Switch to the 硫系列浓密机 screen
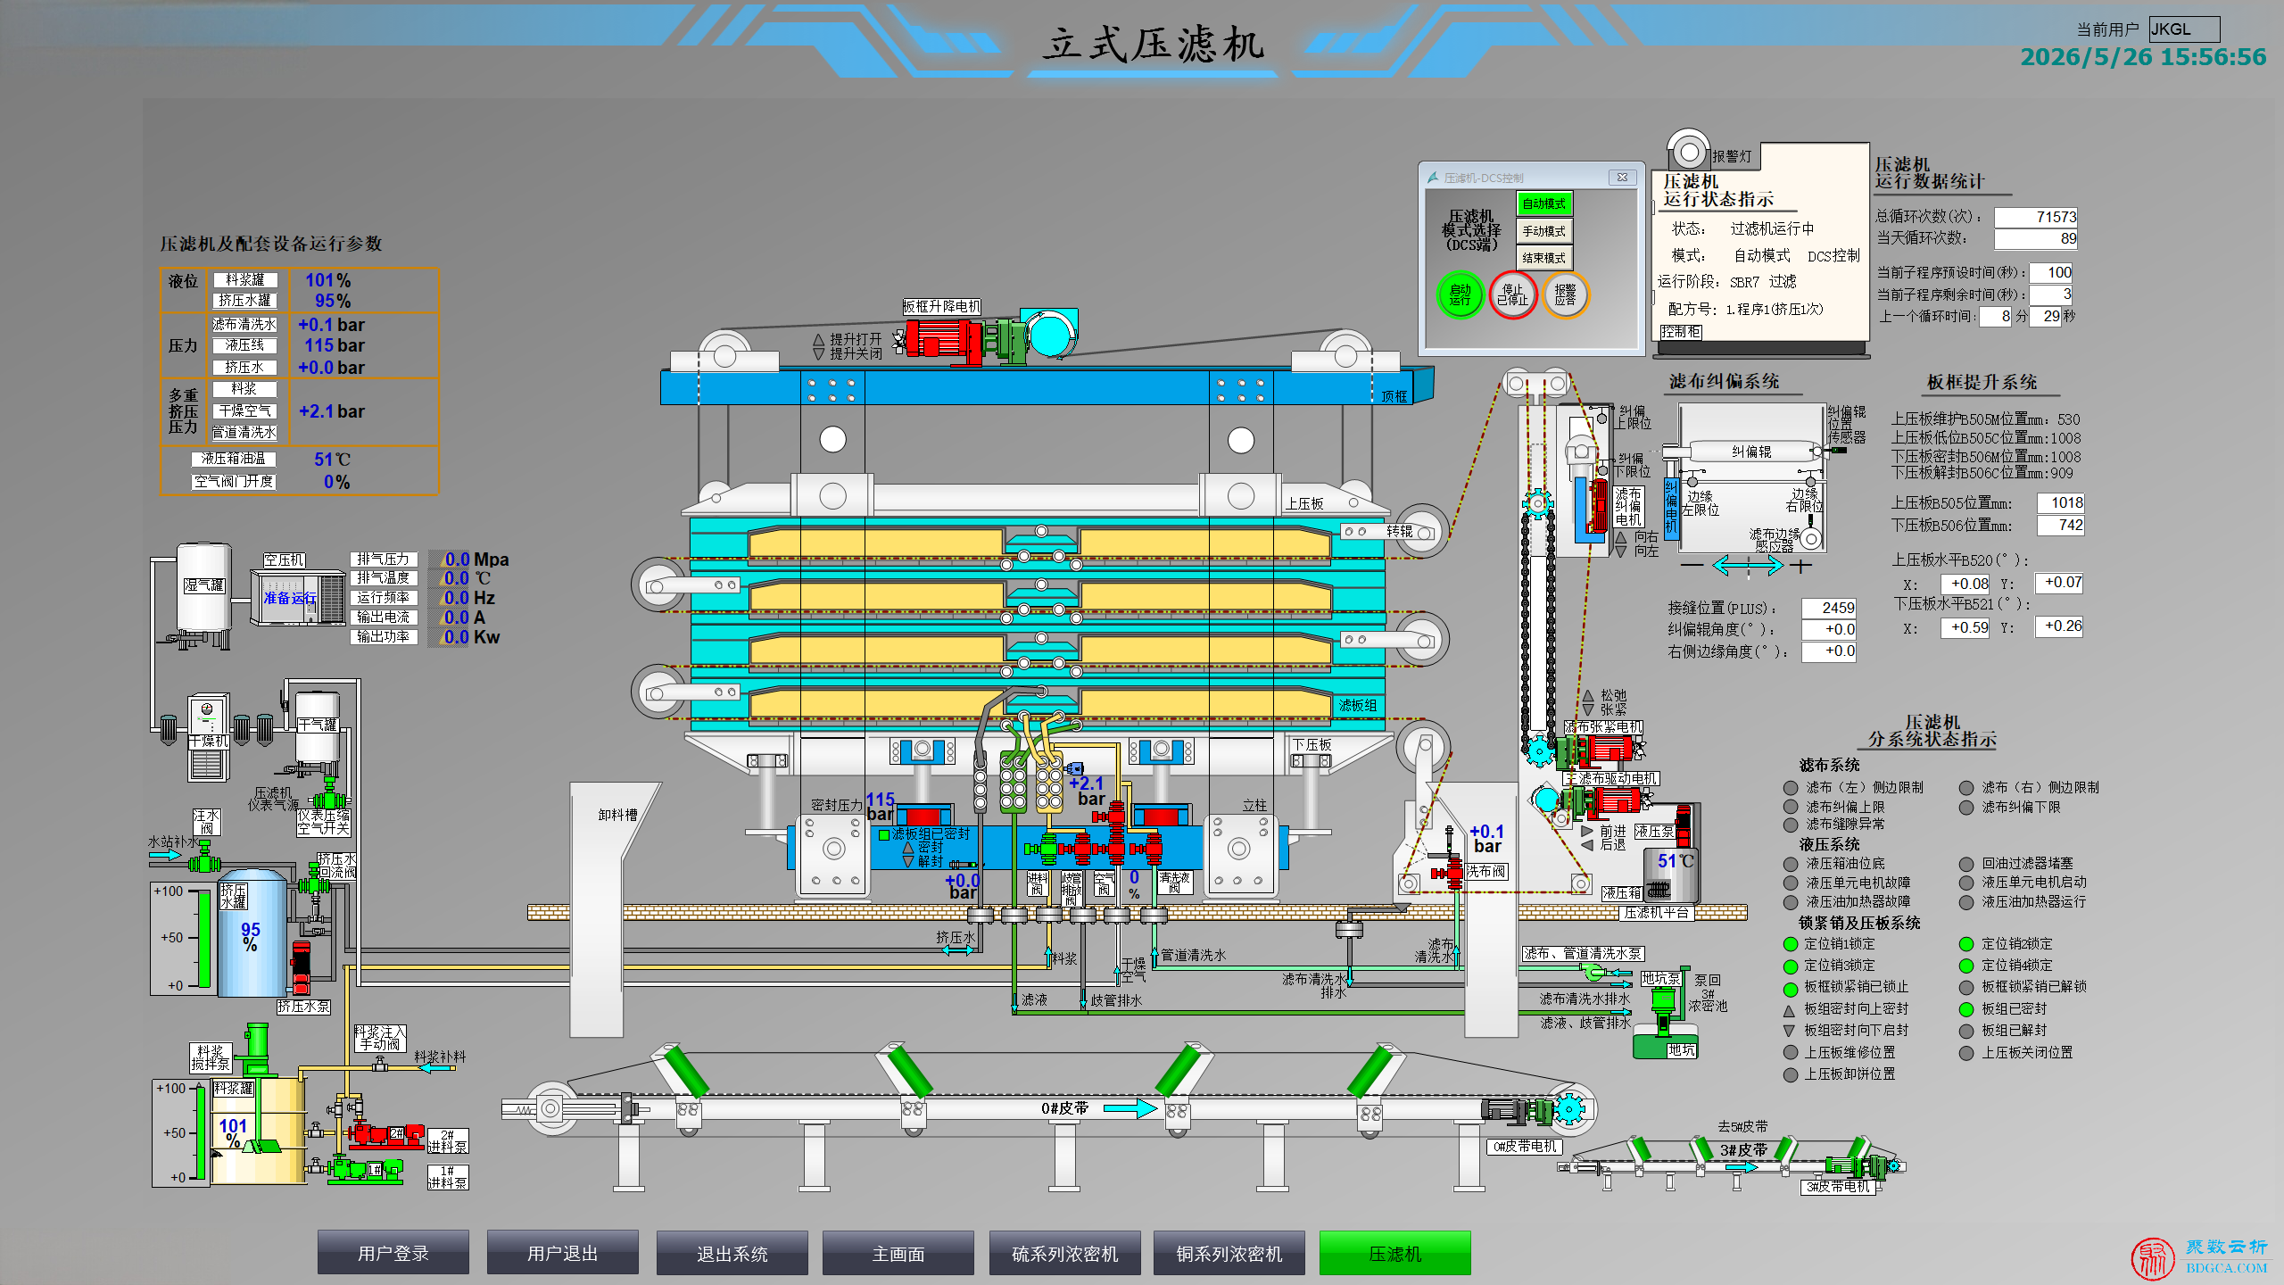Screen dimensions: 2284x1285 [x=1064, y=1253]
